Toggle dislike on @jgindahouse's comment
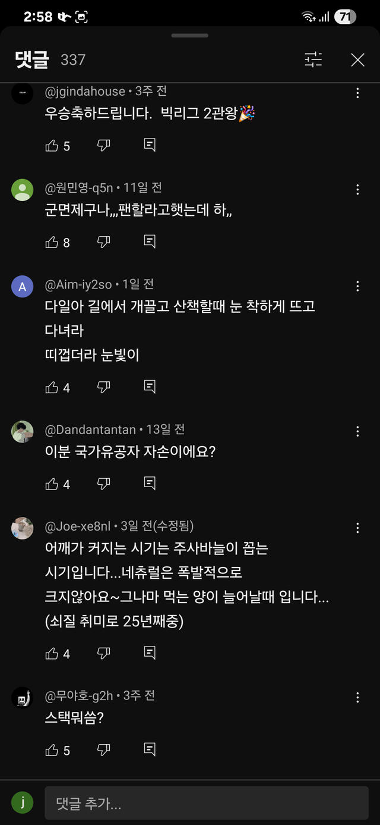The width and height of the screenshot is (380, 825). [104, 145]
